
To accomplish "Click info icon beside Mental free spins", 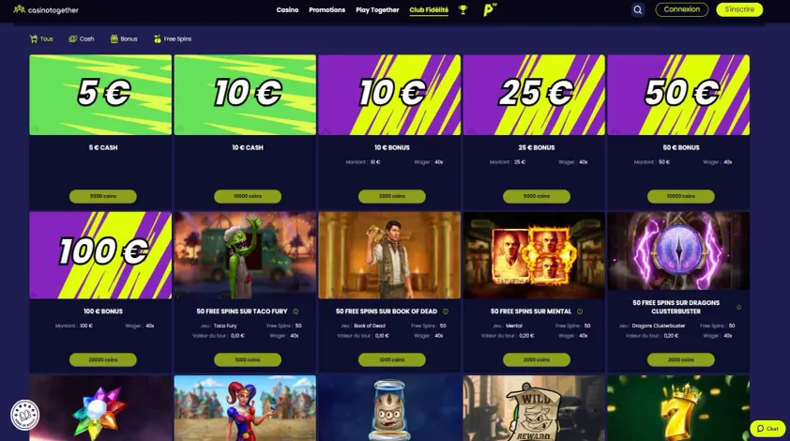I will pos(580,312).
